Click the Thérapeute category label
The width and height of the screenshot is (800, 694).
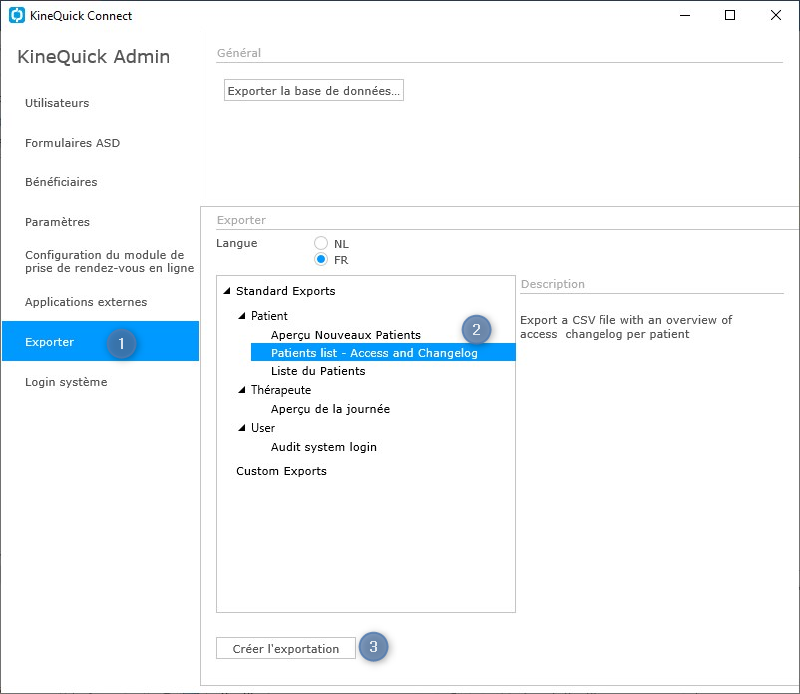point(281,390)
